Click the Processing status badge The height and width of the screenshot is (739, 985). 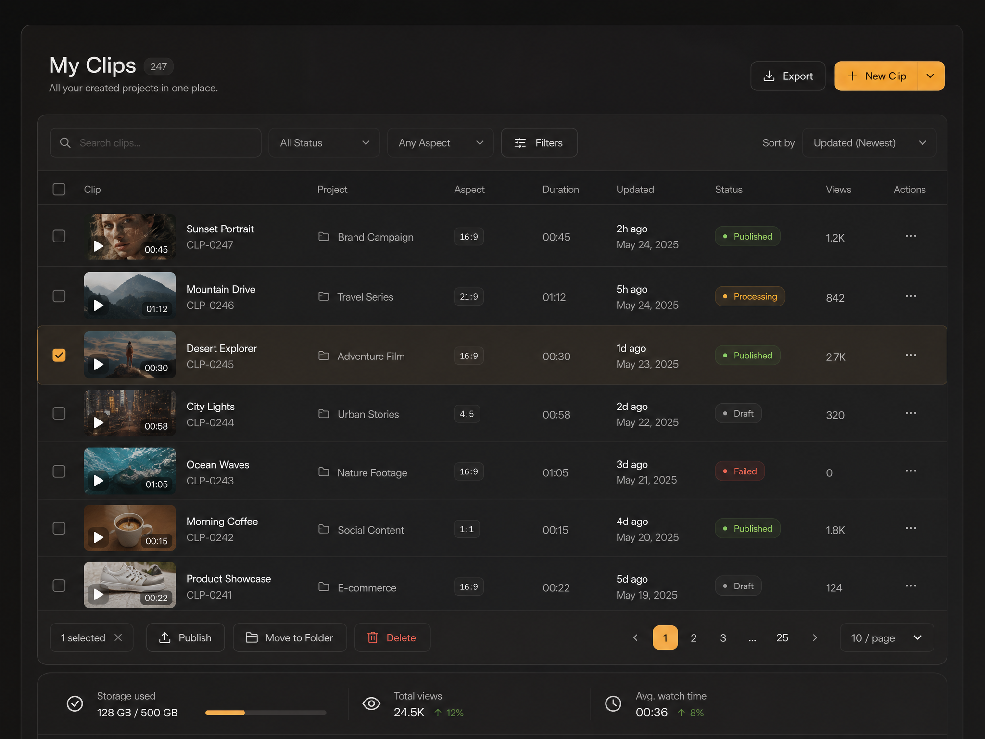click(x=750, y=296)
